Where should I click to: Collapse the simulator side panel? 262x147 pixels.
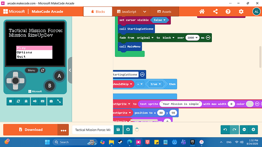tap(70, 70)
